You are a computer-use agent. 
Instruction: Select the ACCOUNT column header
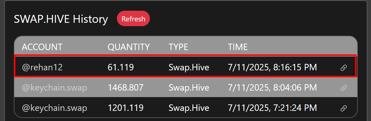(42, 47)
